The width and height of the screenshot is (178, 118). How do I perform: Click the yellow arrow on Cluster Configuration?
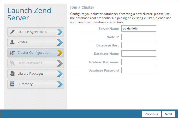click(60, 53)
